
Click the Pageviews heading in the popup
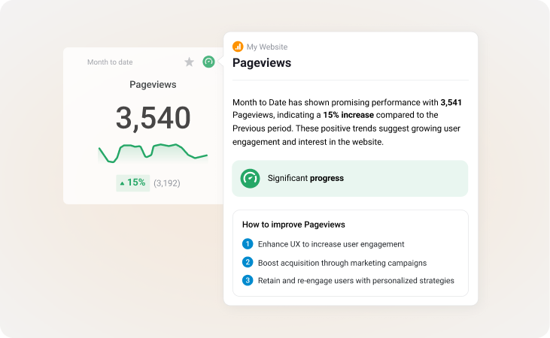[261, 63]
